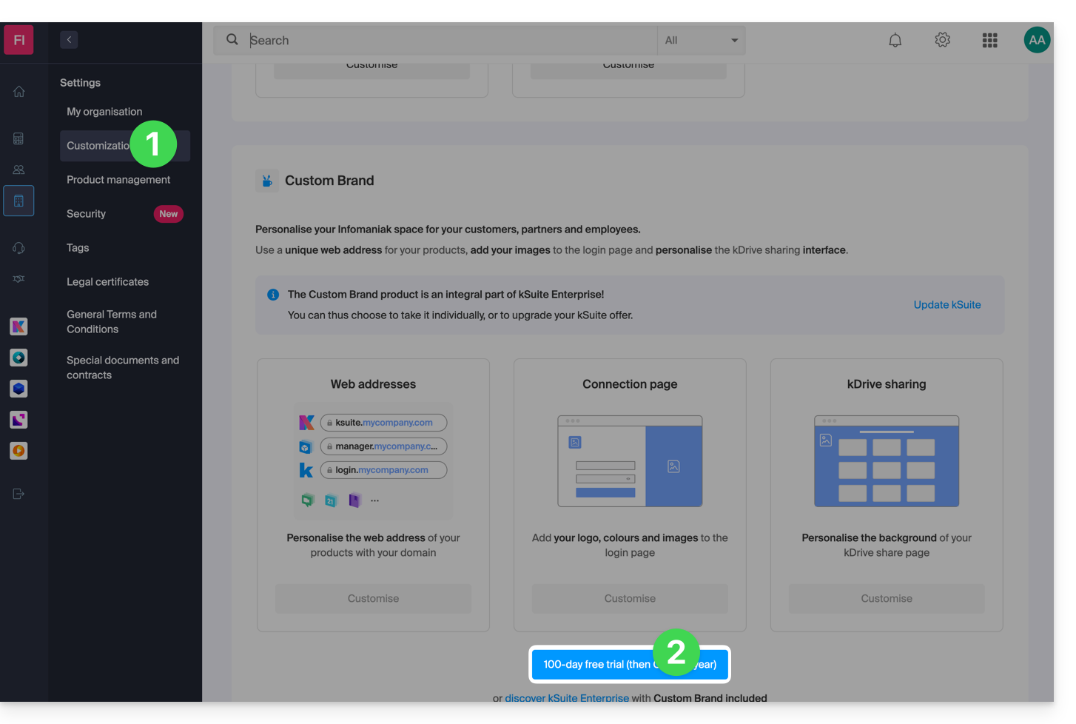
Task: Open the AA user avatar menu
Action: tap(1037, 40)
